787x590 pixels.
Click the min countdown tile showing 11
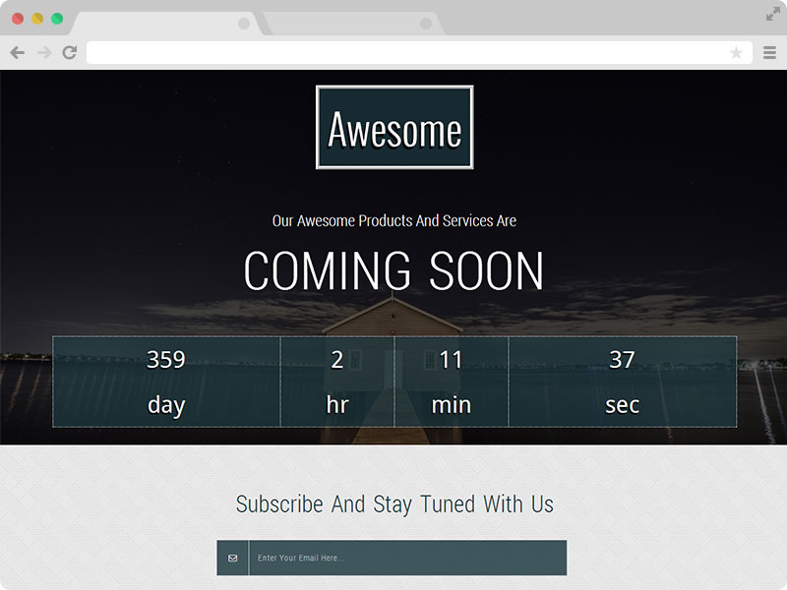(x=451, y=383)
